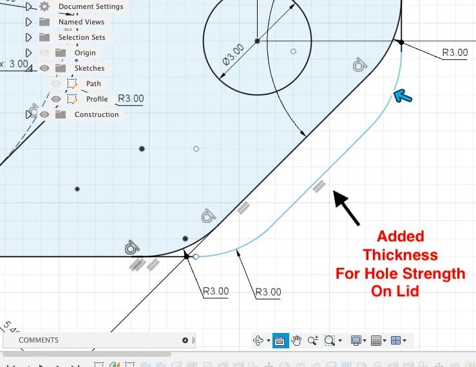Expand the Selection Sets node
The image size is (476, 367).
[x=28, y=37]
